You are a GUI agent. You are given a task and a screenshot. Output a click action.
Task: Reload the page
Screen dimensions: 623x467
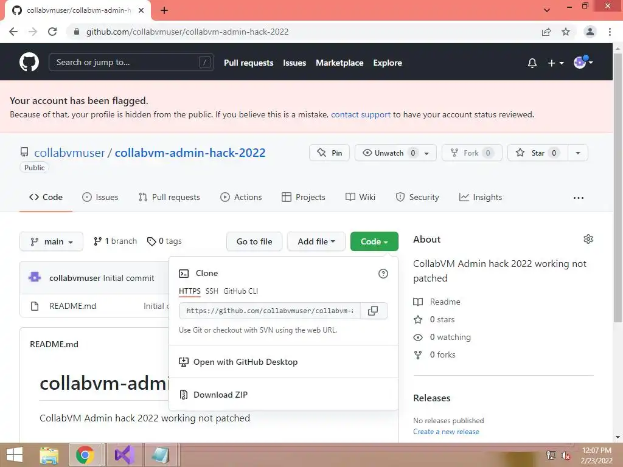(x=52, y=32)
